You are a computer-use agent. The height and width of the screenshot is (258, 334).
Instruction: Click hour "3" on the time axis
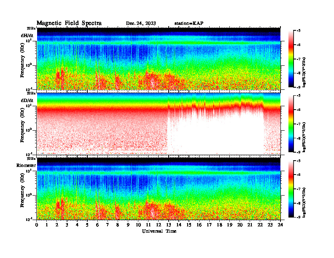67,225
